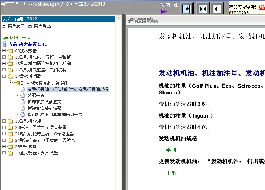Expand the 13发动机曲柄连杆机构 node

(4, 64)
